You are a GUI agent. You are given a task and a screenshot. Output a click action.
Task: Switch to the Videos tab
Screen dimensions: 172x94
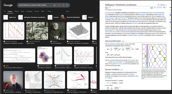(x=16, y=11)
